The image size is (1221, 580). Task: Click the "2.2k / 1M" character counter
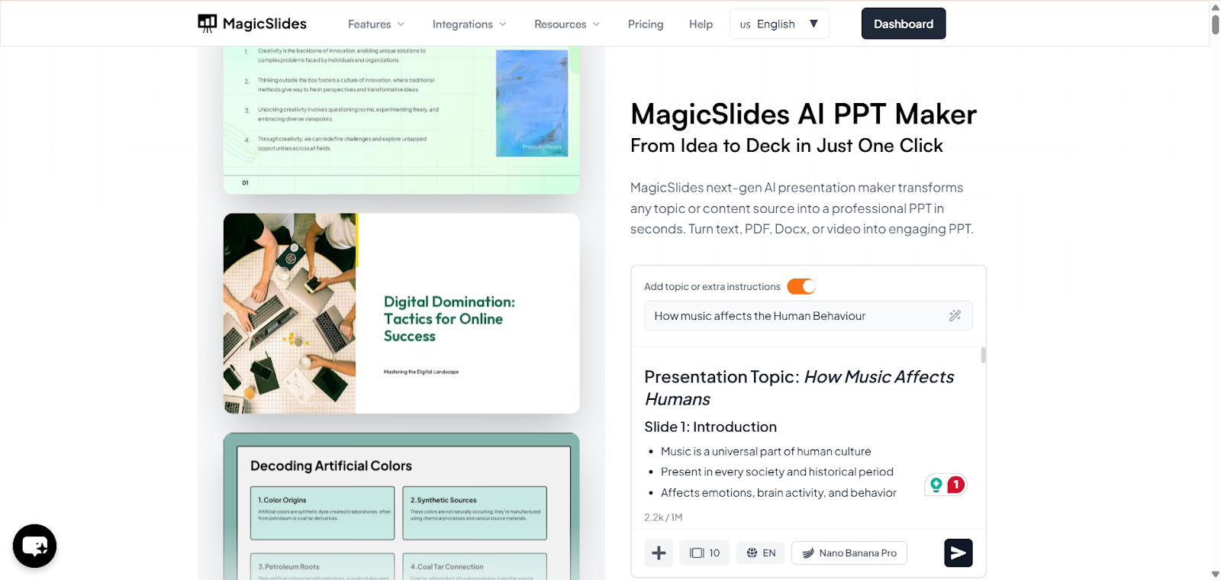[x=663, y=517]
